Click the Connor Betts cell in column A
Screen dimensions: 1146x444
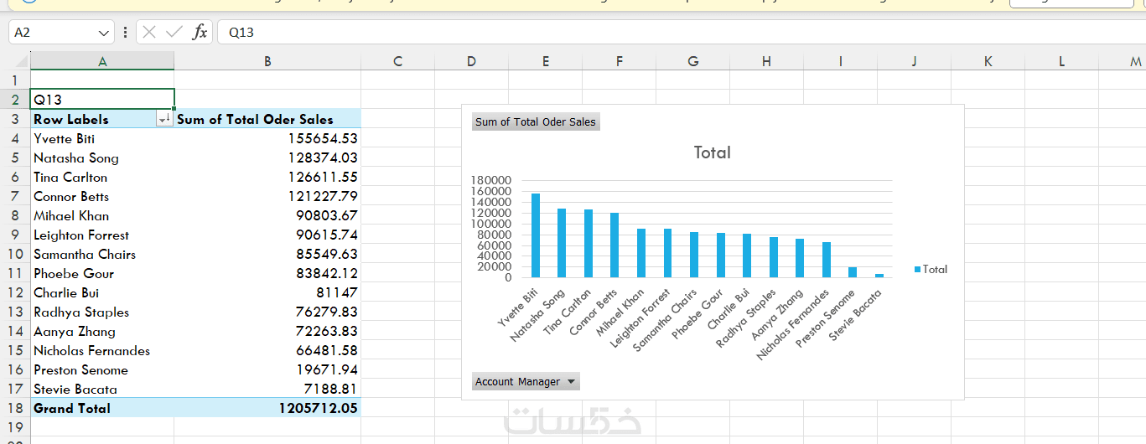102,196
